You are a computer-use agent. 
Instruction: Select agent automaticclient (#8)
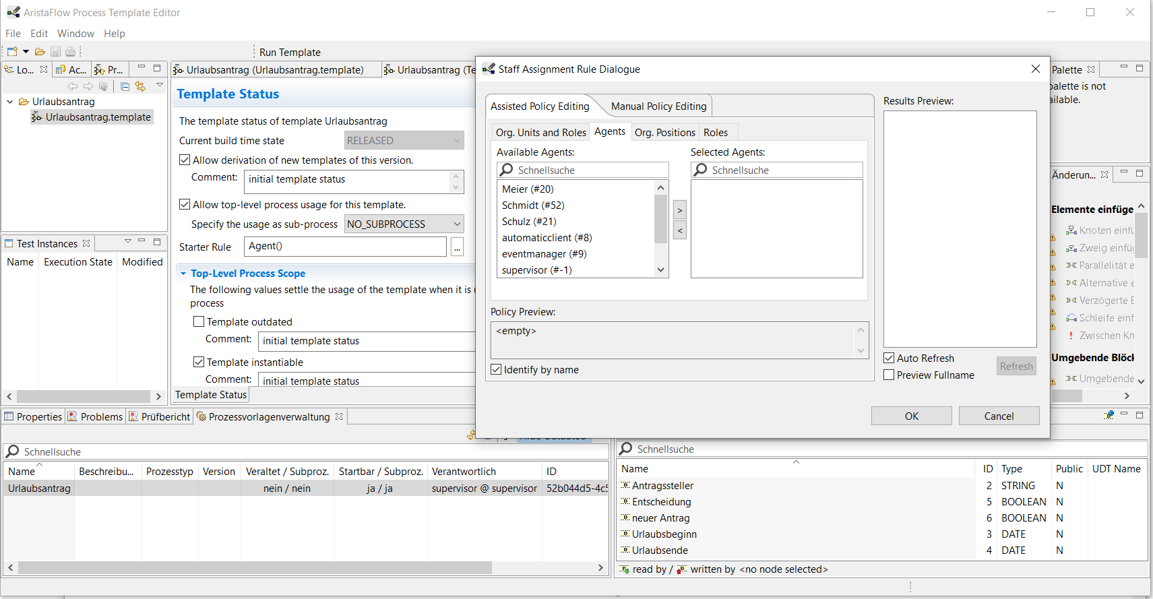pos(547,238)
